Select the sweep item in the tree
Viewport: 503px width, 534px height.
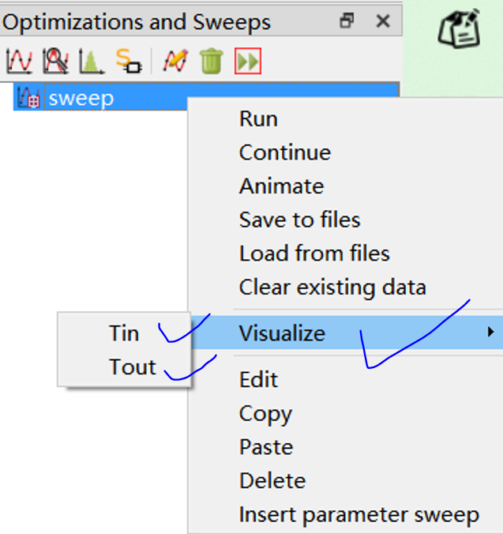[x=81, y=98]
